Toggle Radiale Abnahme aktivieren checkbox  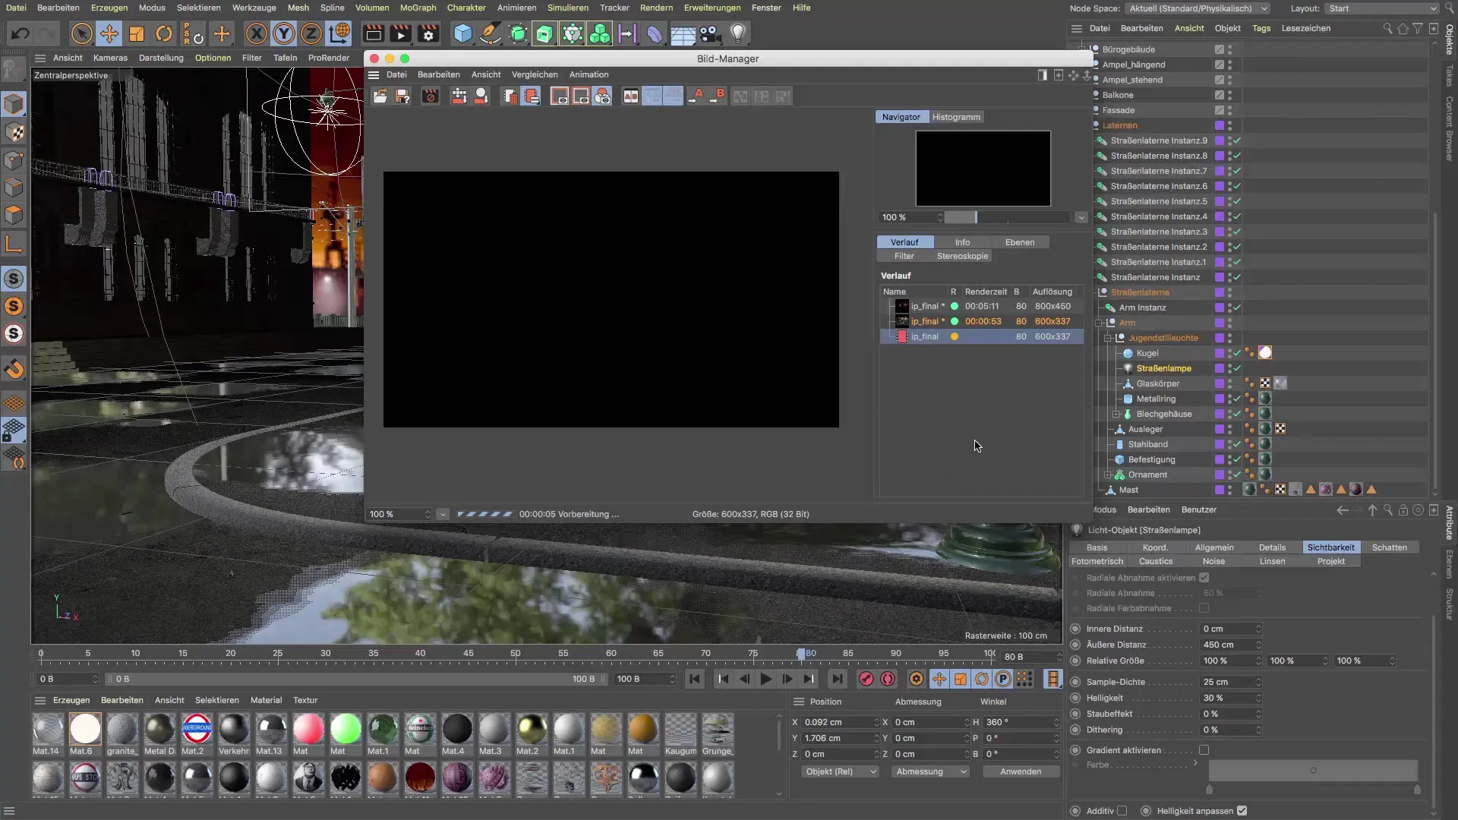[1204, 578]
